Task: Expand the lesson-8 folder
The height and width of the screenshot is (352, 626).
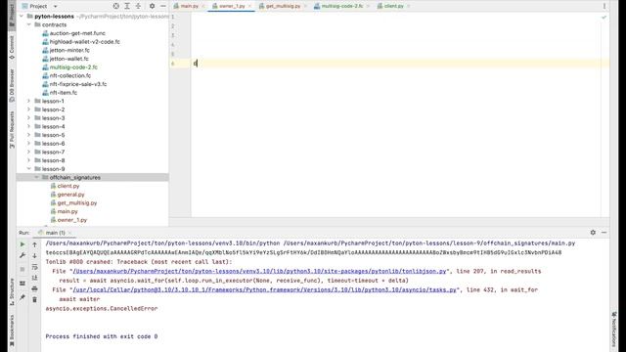Action: (x=29, y=160)
